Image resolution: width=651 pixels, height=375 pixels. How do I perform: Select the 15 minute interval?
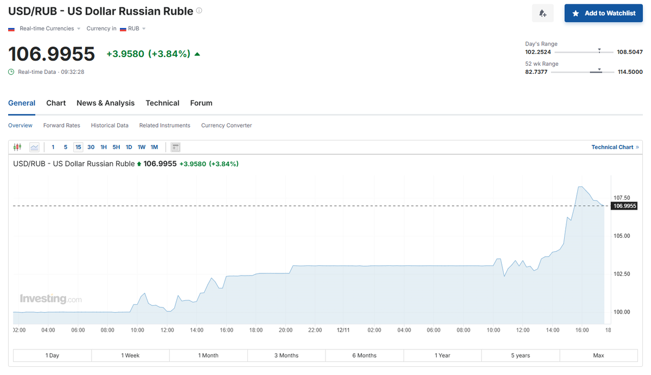78,147
